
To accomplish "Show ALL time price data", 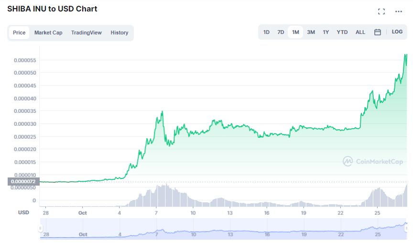I will [x=360, y=32].
